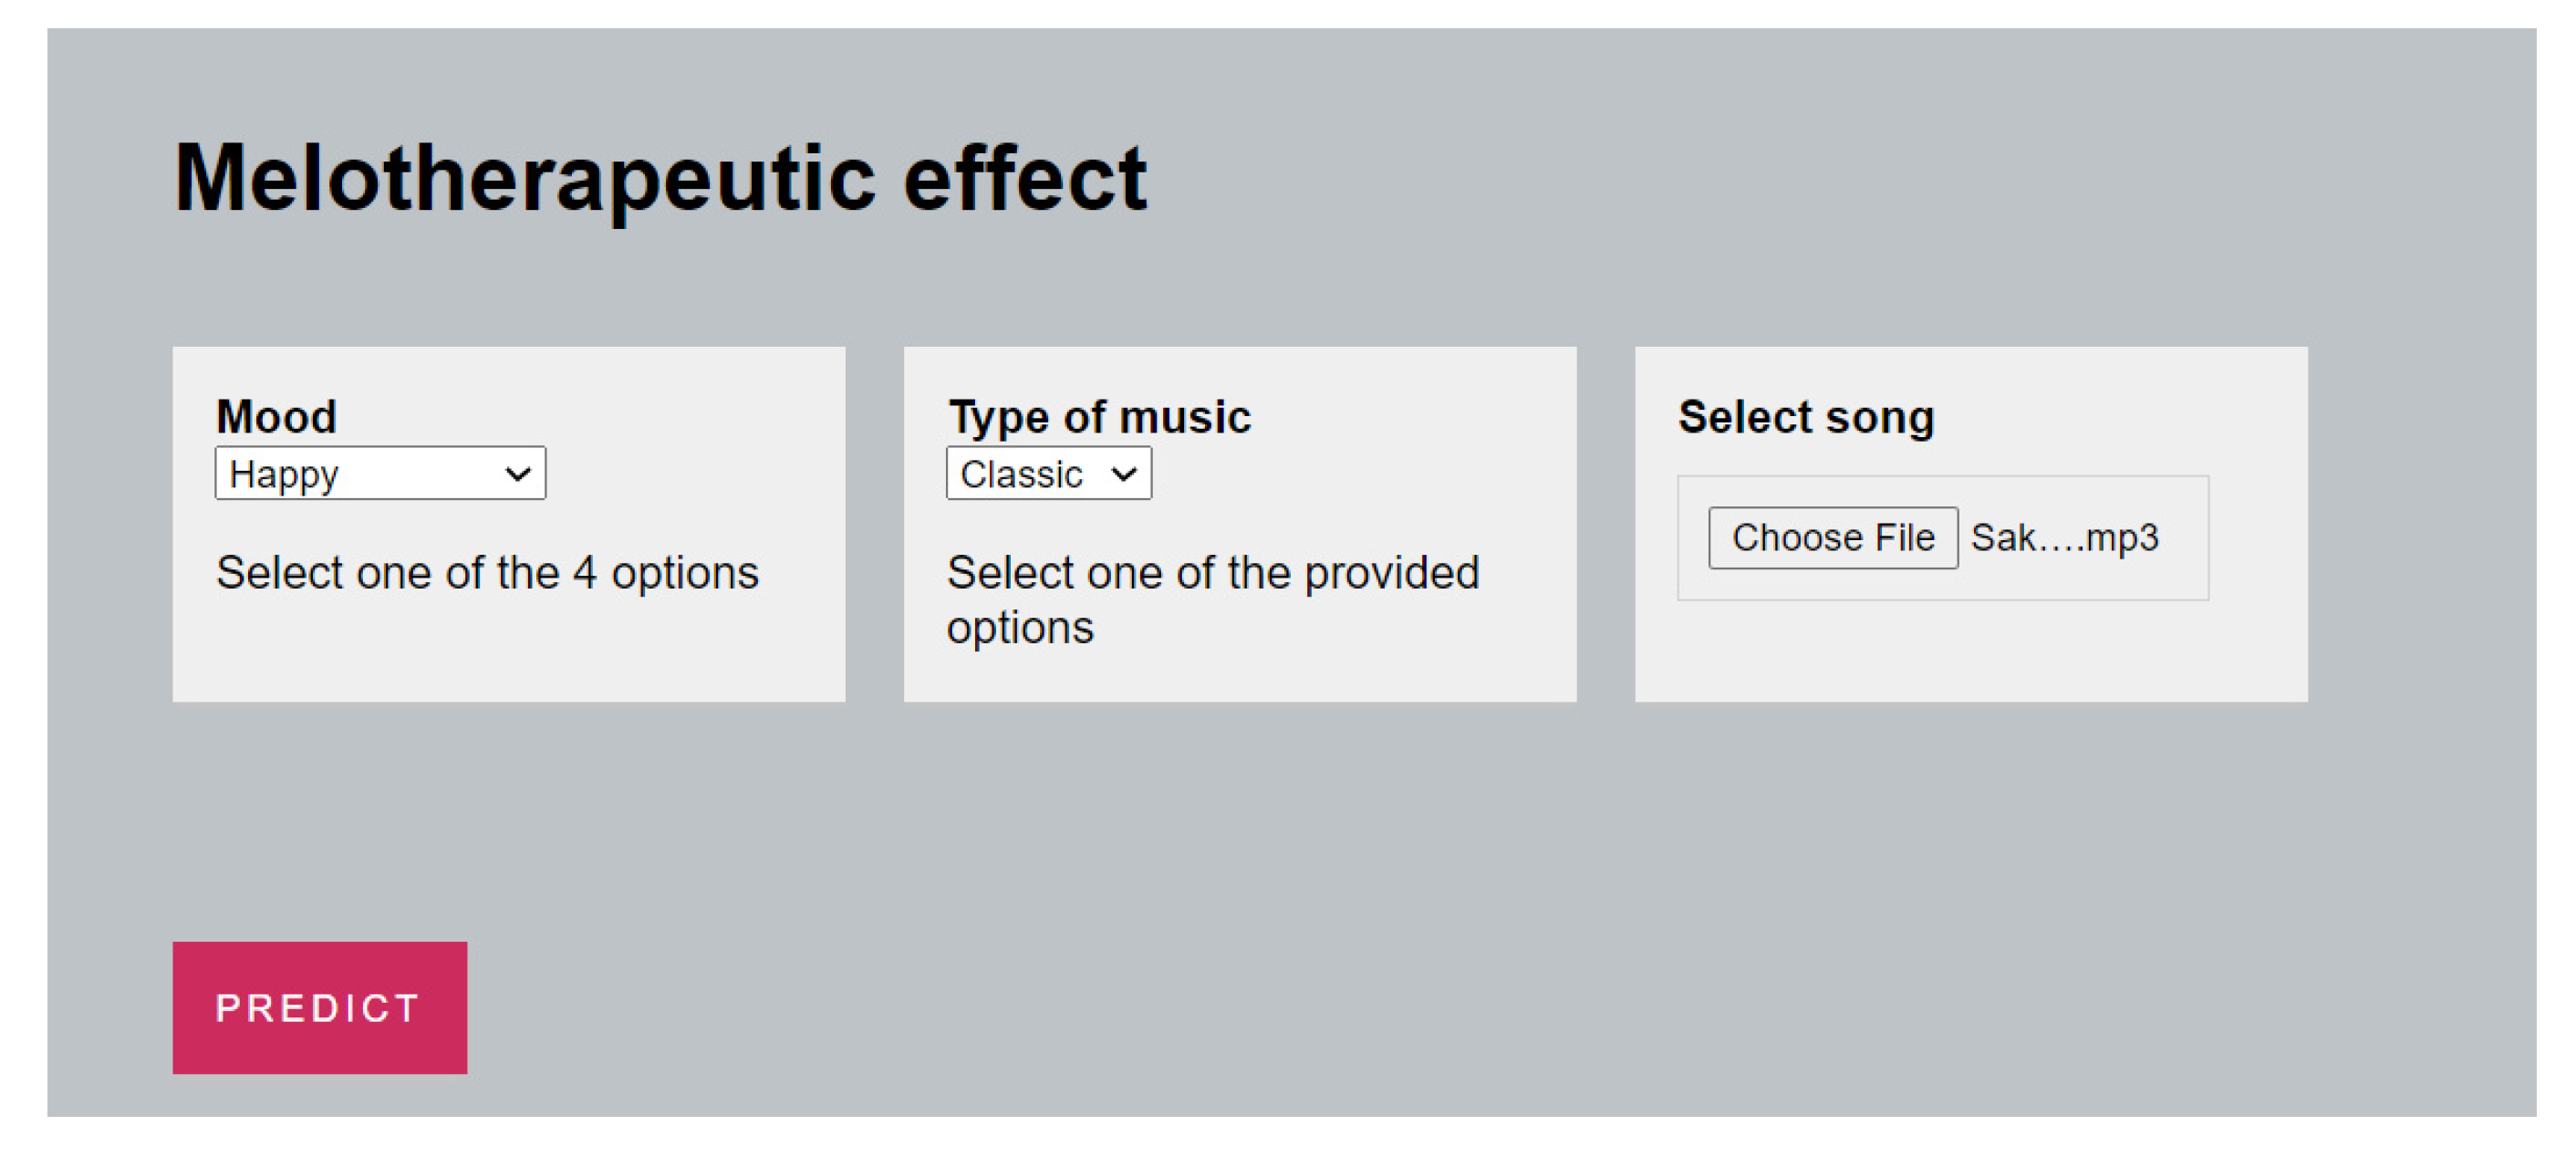
Task: Click the chevron arrow in the Mood selector
Action: [x=518, y=474]
